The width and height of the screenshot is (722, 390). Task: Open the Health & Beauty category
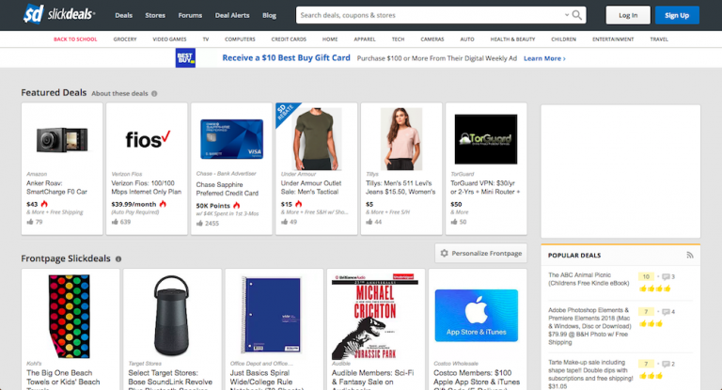(x=513, y=39)
